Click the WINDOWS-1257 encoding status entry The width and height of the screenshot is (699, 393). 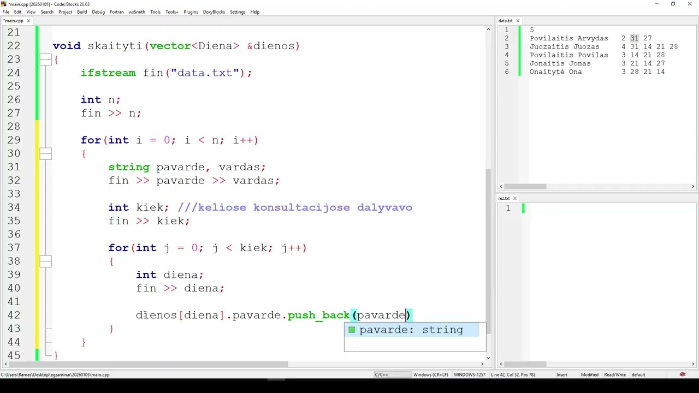pyautogui.click(x=469, y=374)
